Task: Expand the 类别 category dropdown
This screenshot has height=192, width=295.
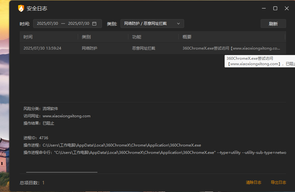Action: coord(152,24)
